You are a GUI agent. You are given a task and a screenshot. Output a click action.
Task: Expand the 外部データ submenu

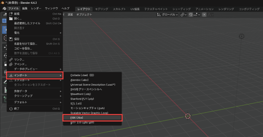tap(35, 91)
